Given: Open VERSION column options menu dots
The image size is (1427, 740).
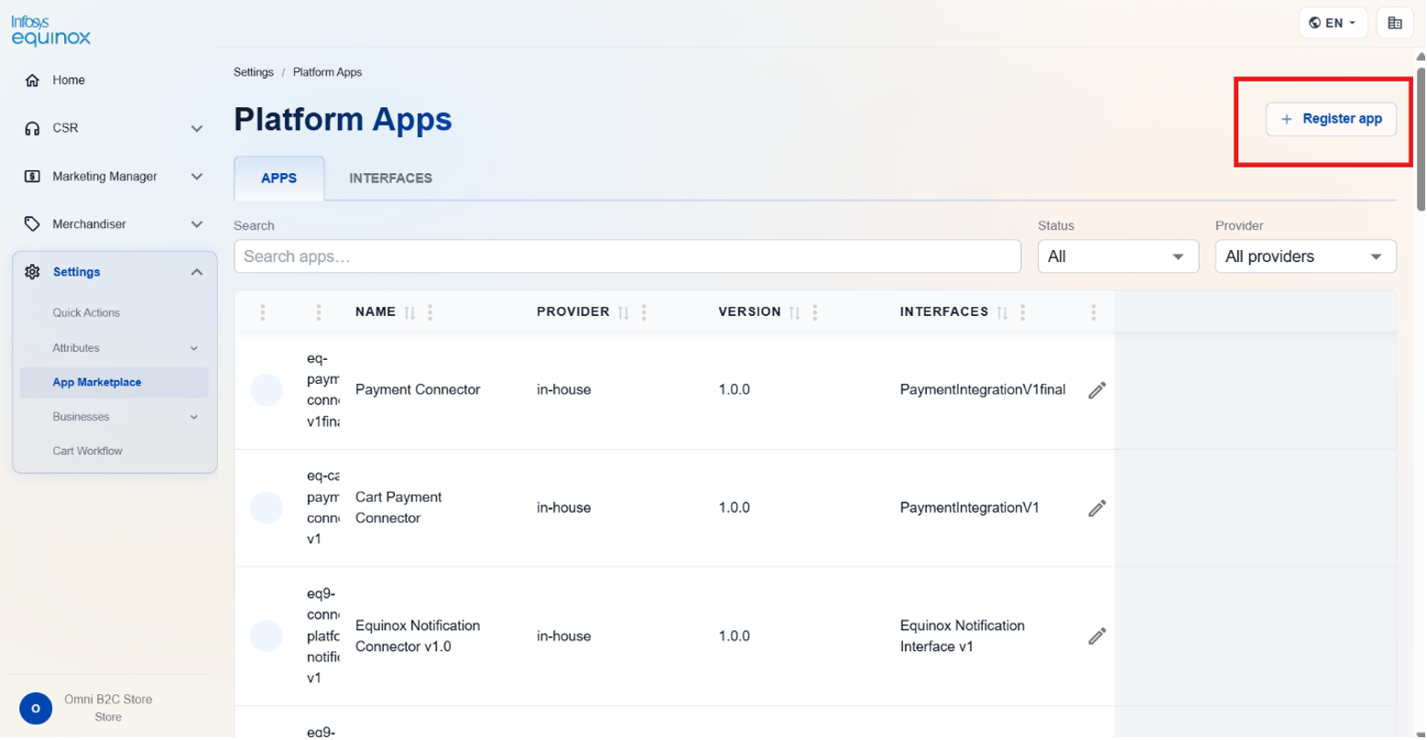Looking at the screenshot, I should click(815, 313).
